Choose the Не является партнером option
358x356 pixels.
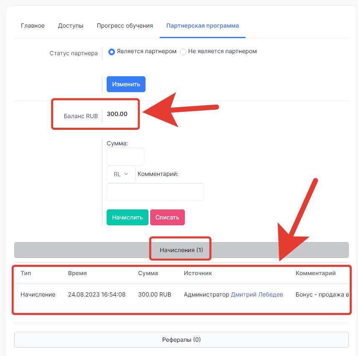point(183,52)
